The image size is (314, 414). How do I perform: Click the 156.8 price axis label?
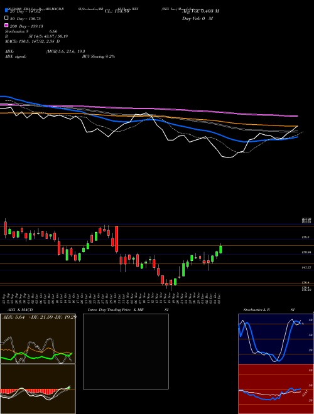(x=306, y=237)
